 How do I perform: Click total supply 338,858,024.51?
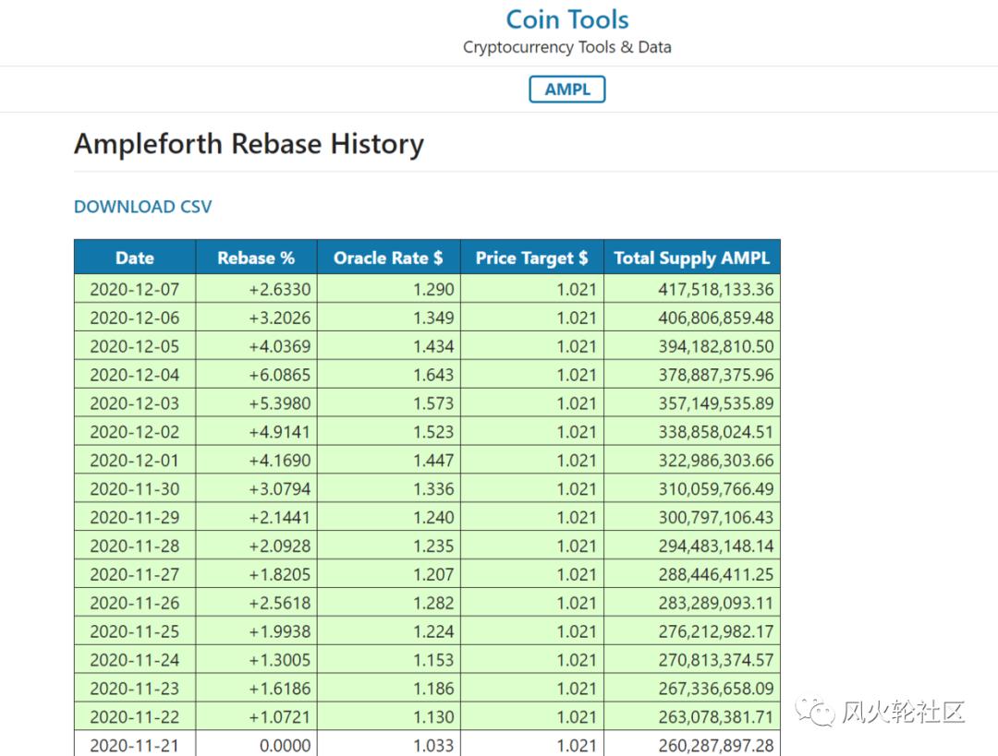(x=716, y=432)
